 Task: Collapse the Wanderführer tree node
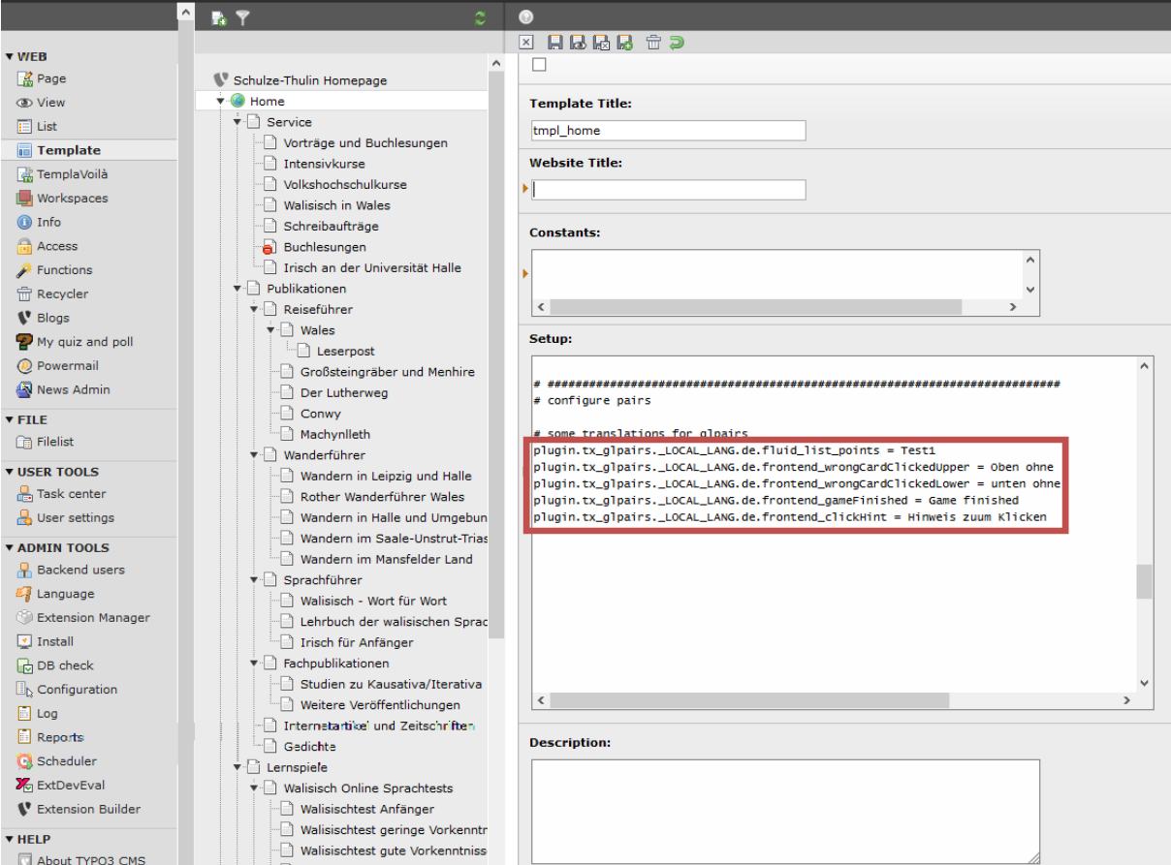(255, 455)
